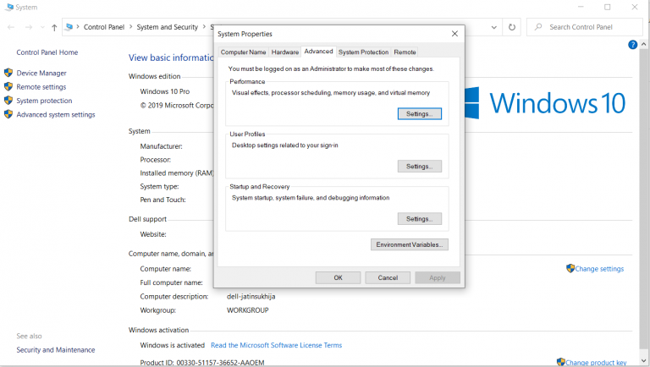Click the scrollbar down arrow
The height and width of the screenshot is (367, 650).
click(x=644, y=360)
